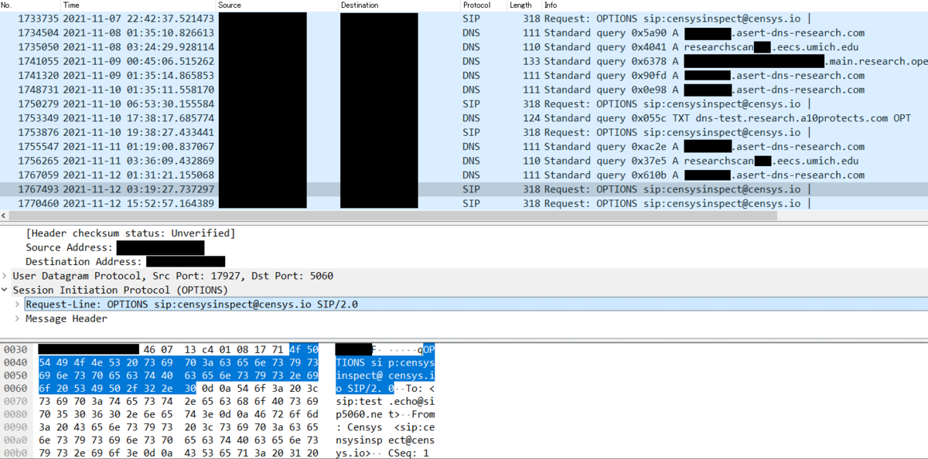Expand the User Datagram Protocol tree node
The width and height of the screenshot is (928, 459).
click(5, 276)
